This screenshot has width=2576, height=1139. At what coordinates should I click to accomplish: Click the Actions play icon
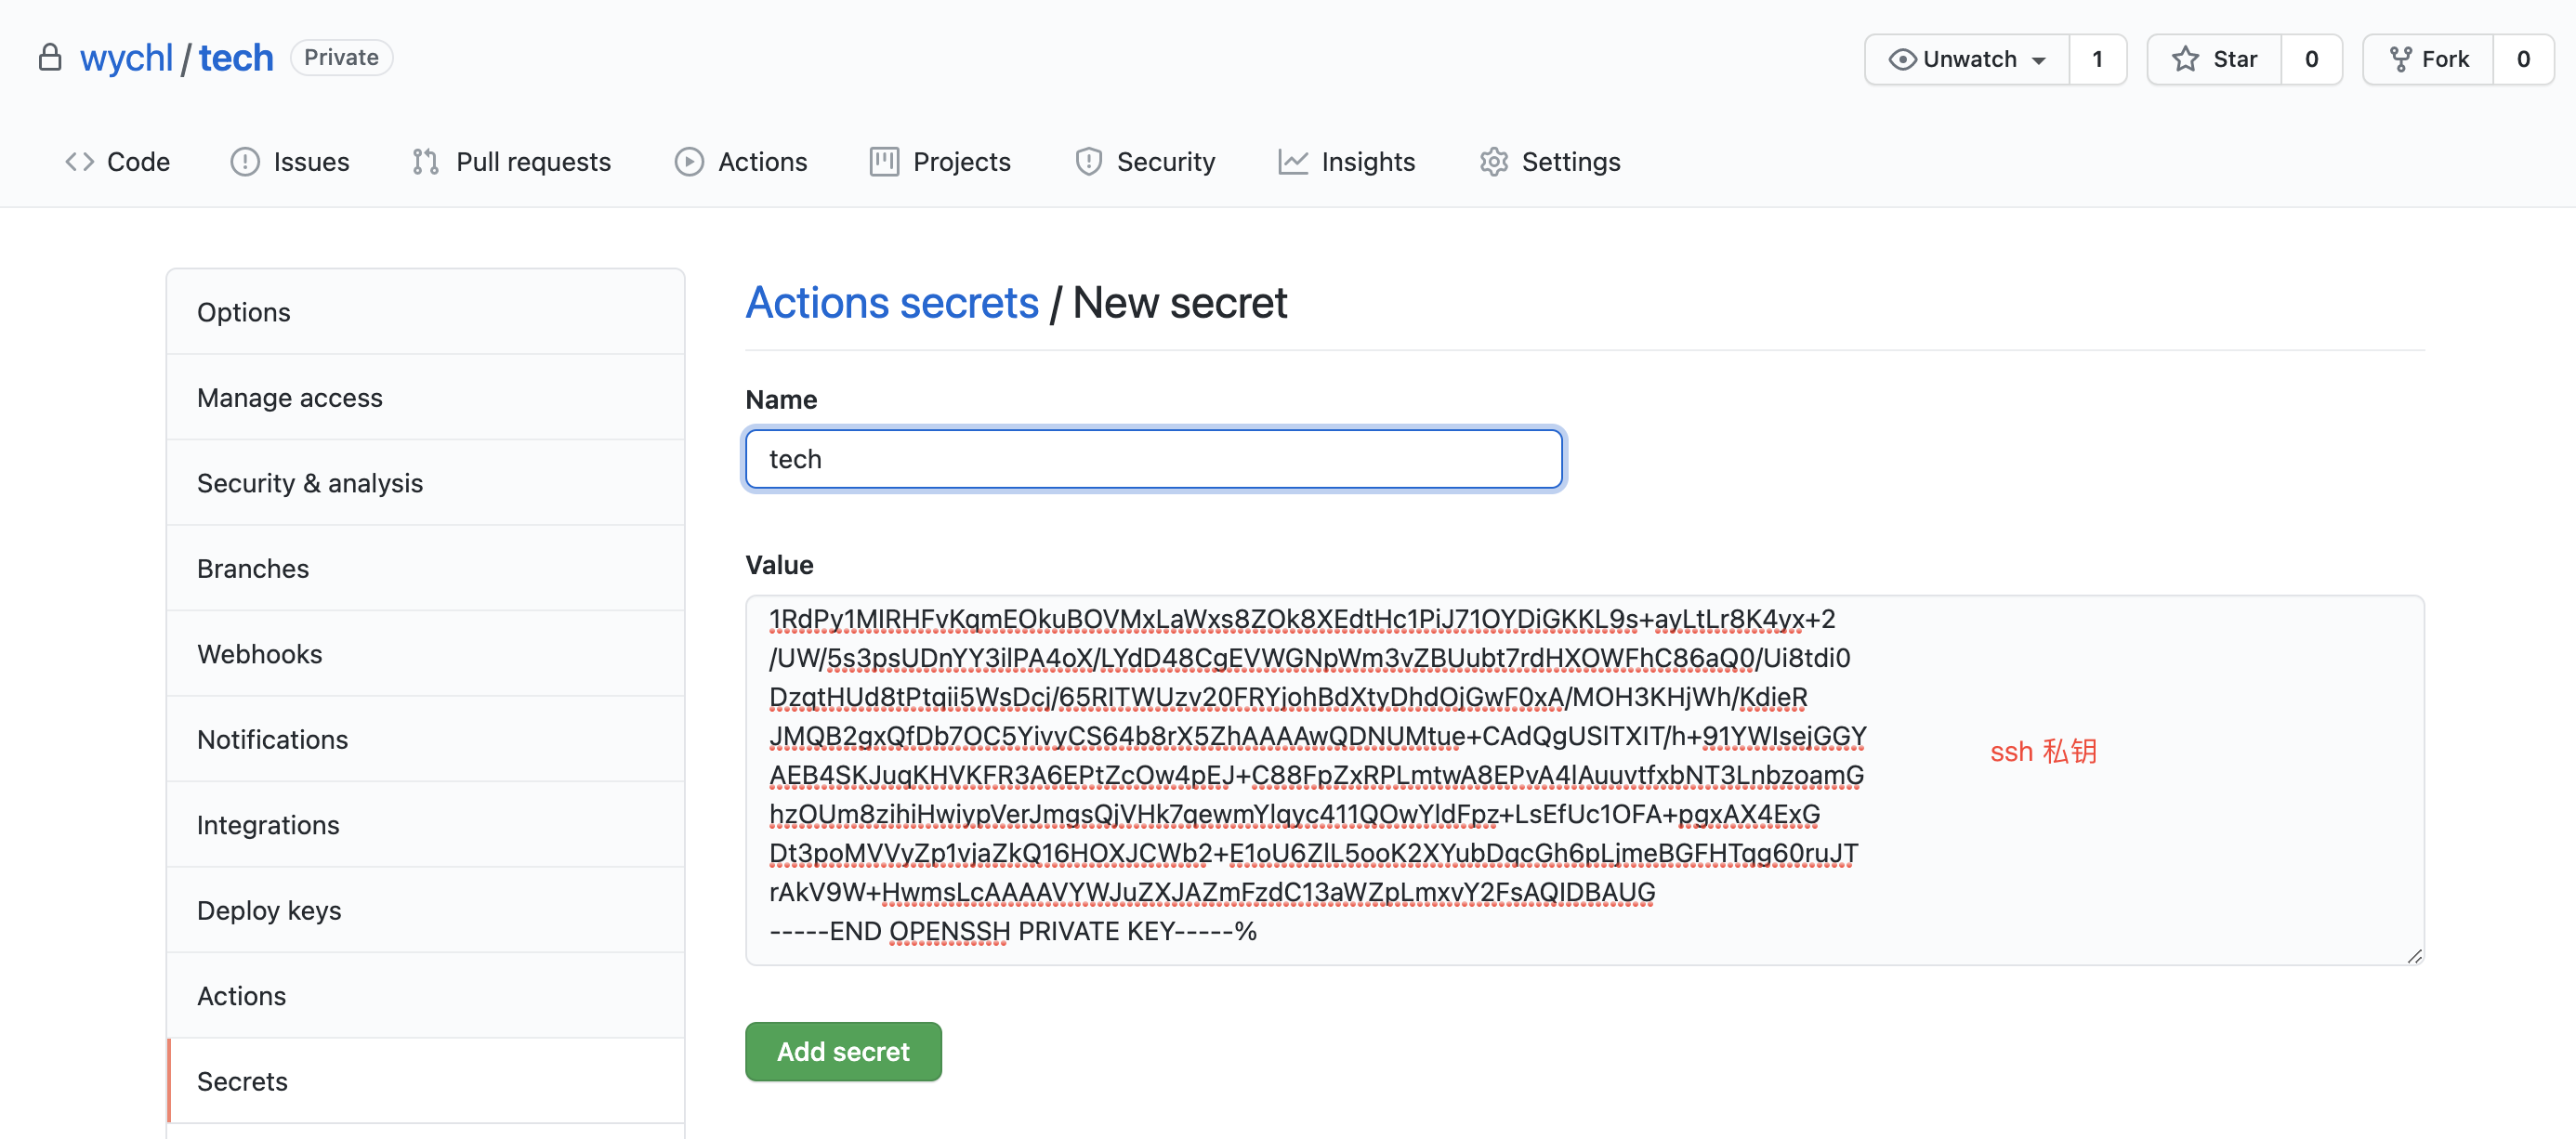click(690, 161)
